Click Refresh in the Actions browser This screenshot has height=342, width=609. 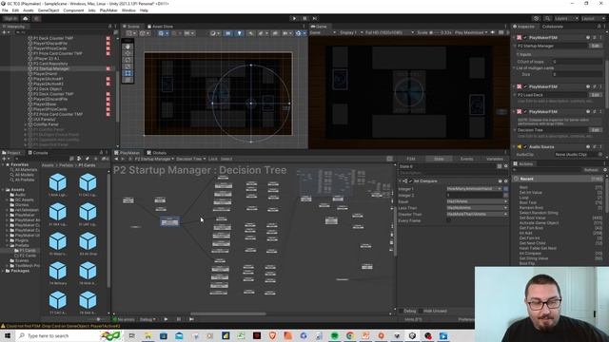(x=591, y=170)
